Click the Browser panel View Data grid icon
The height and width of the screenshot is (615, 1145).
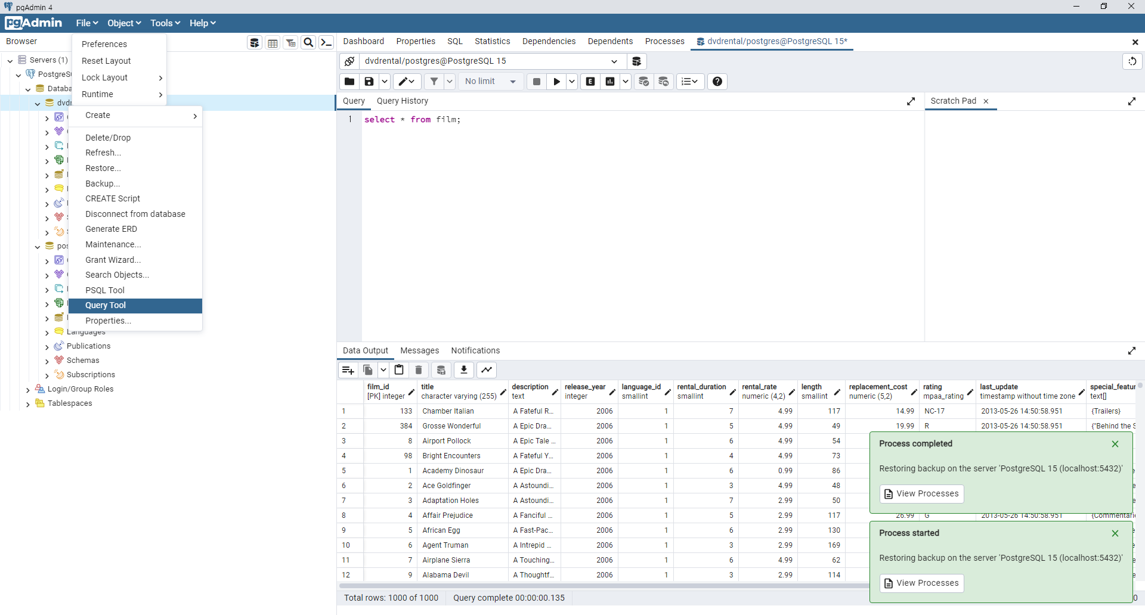point(273,42)
